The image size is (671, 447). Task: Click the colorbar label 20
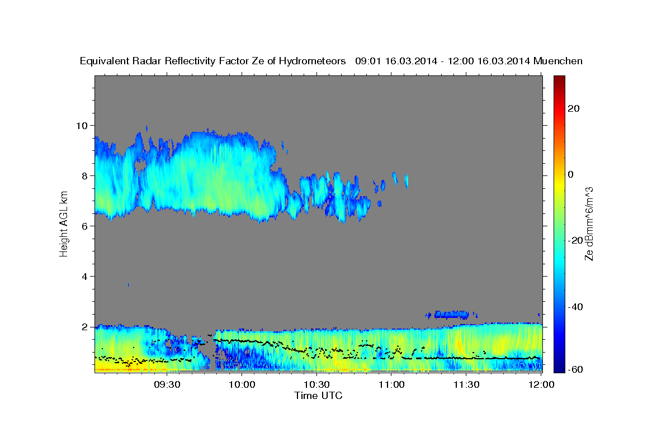[x=574, y=108]
